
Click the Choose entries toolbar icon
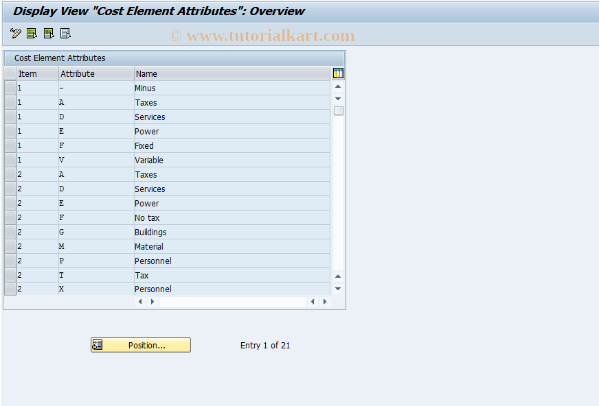(x=31, y=32)
